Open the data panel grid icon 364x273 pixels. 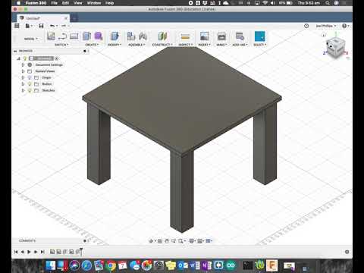pos(17,26)
